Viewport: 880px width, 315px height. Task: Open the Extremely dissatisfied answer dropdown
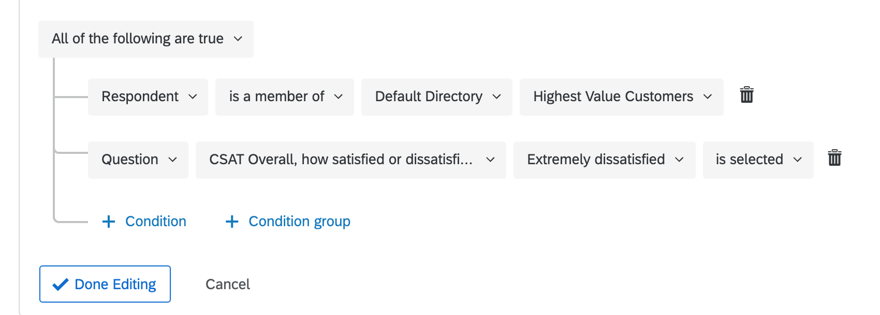click(605, 160)
